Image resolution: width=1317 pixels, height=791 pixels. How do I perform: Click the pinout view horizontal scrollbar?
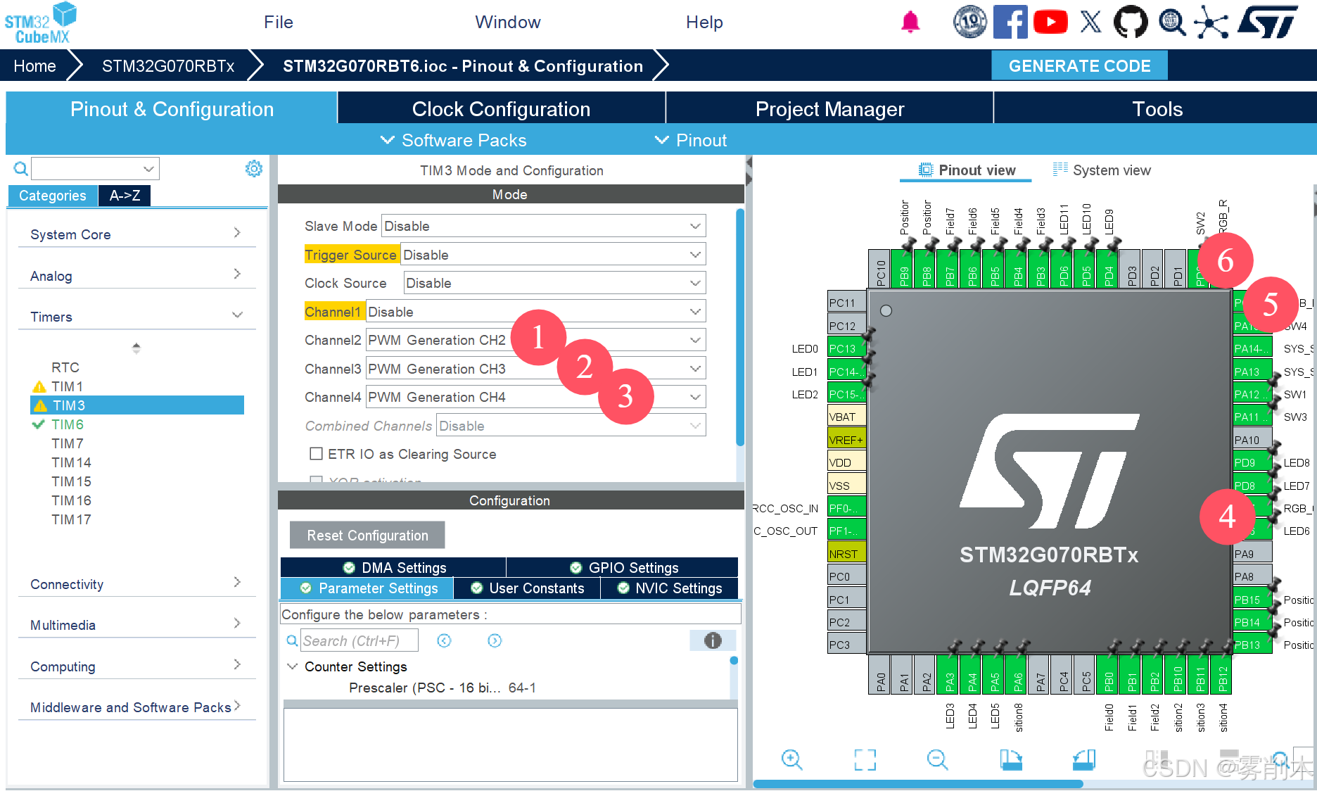coord(918,784)
